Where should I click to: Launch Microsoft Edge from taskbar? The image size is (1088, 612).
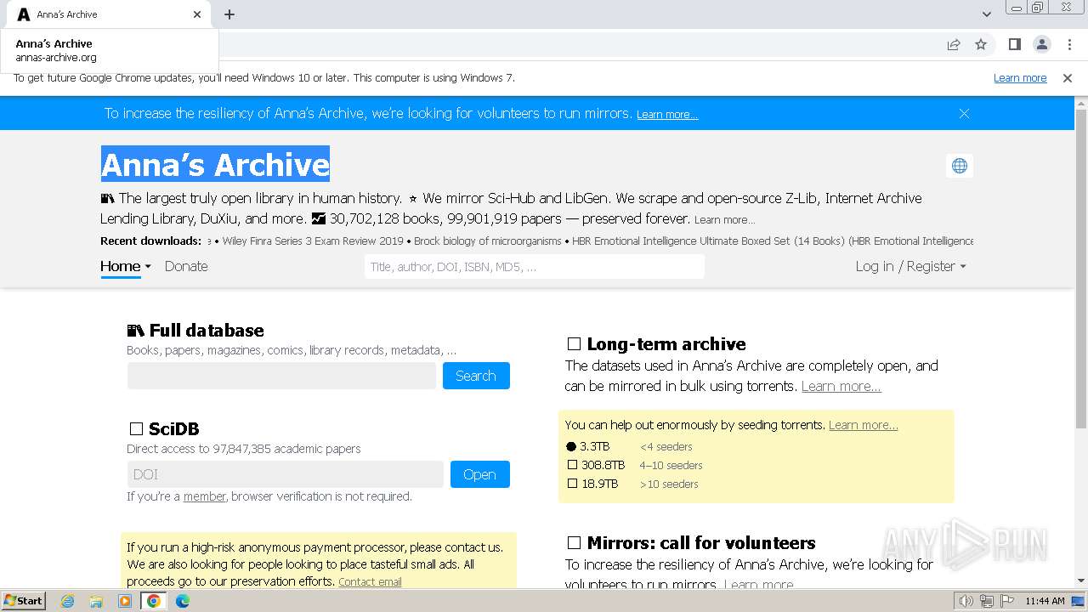click(x=183, y=601)
